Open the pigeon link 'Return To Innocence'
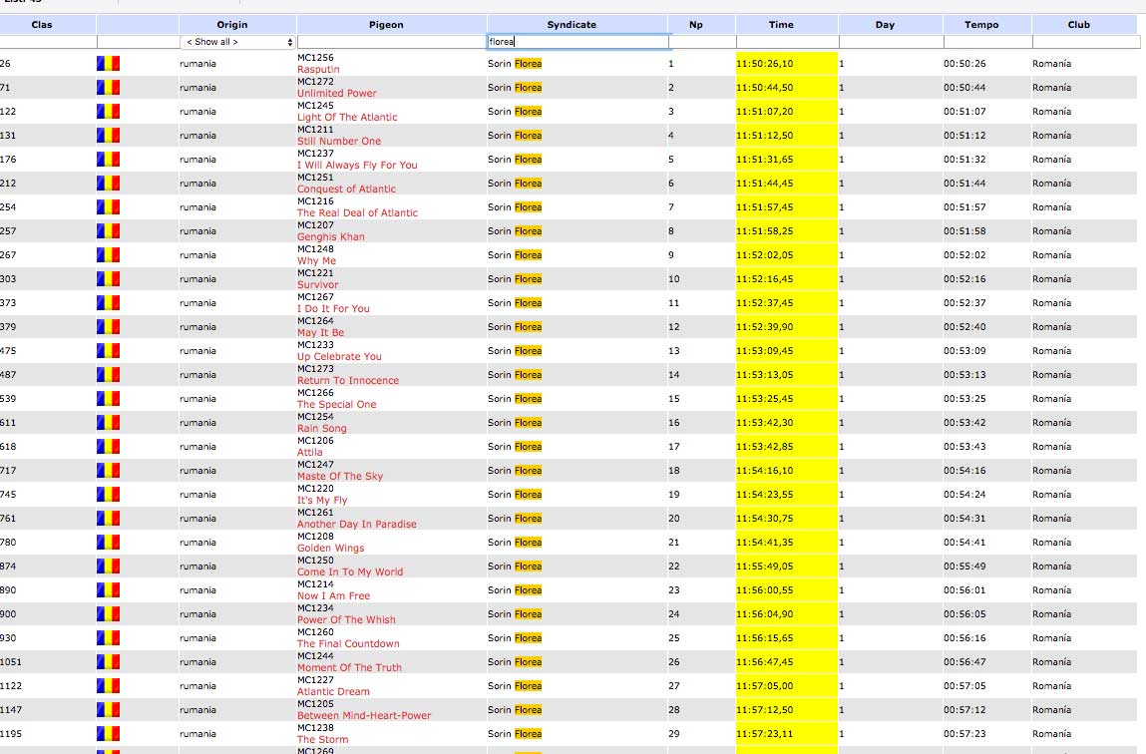Viewport: 1146px width, 754px height. [x=348, y=381]
